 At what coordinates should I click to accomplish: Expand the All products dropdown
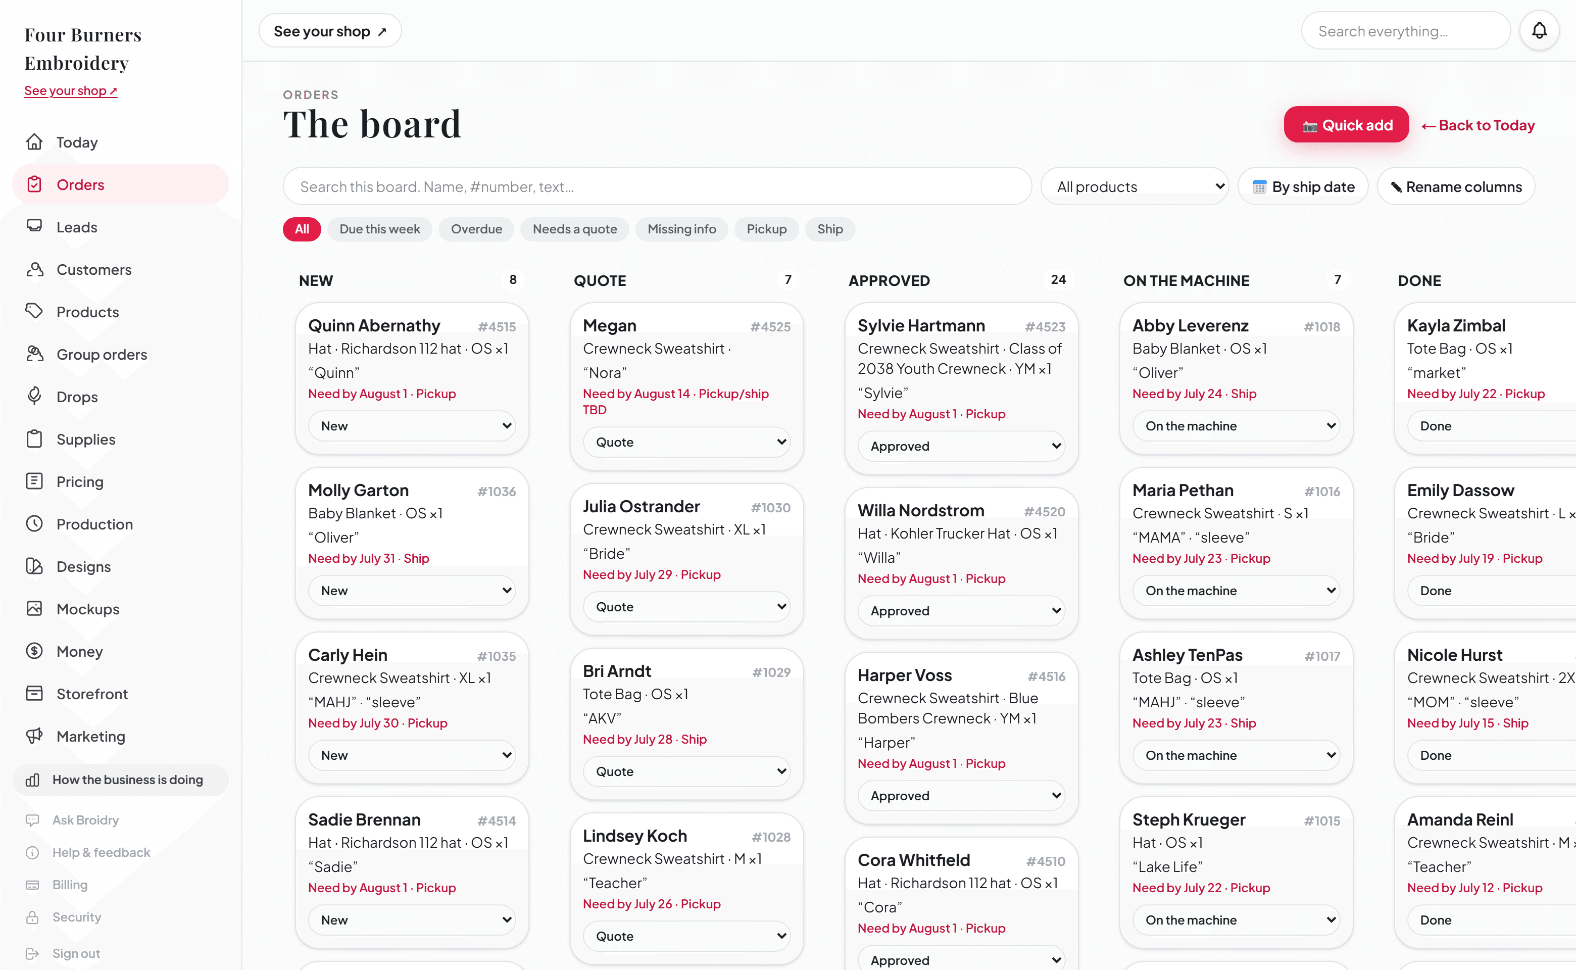pos(1134,187)
